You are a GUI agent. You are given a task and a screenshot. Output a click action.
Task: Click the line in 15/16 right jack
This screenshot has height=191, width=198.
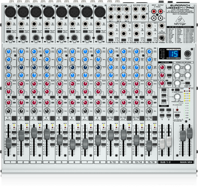pyautogui.click(x=149, y=33)
